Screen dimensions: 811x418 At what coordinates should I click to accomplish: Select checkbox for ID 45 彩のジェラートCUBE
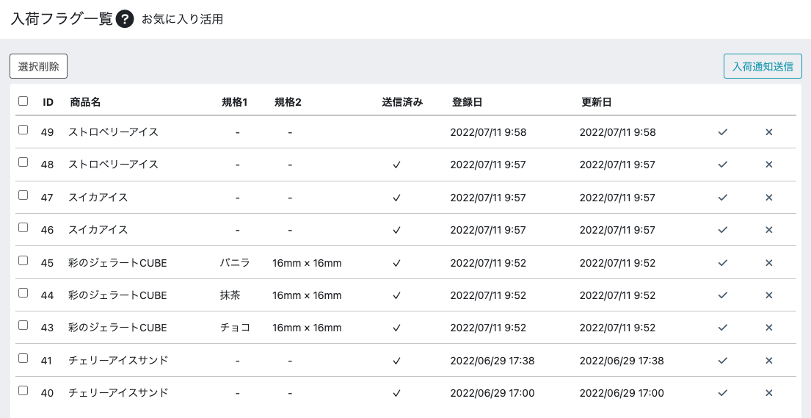coord(23,261)
